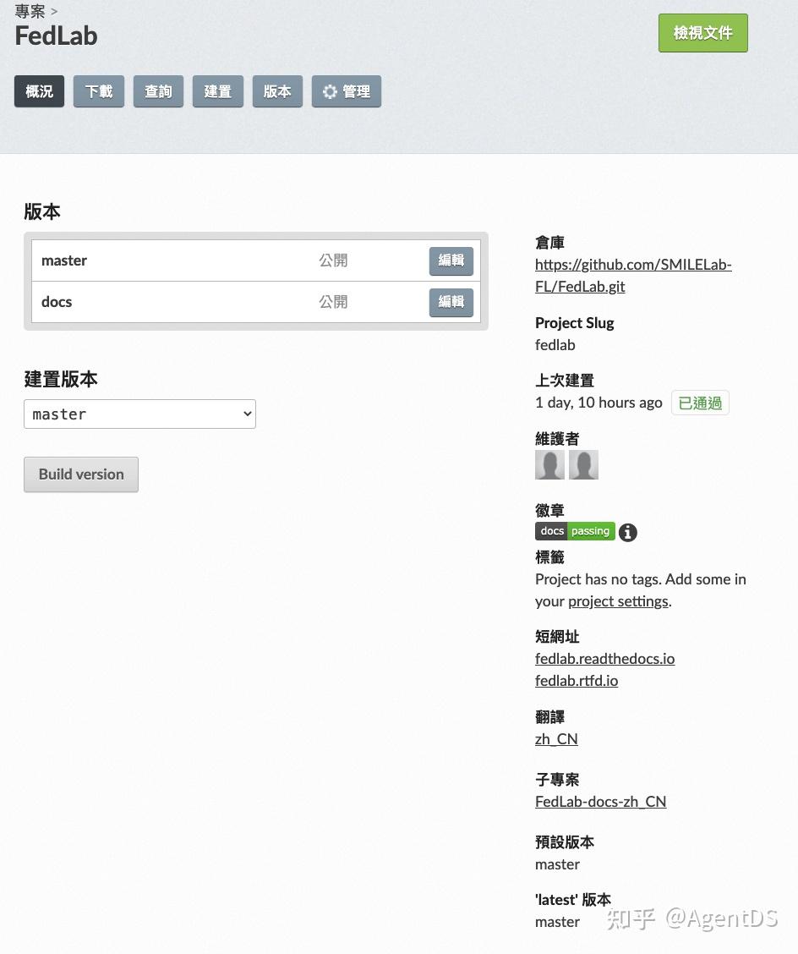Click the second maintainer avatar under 維護者
The height and width of the screenshot is (954, 798).
pos(586,464)
